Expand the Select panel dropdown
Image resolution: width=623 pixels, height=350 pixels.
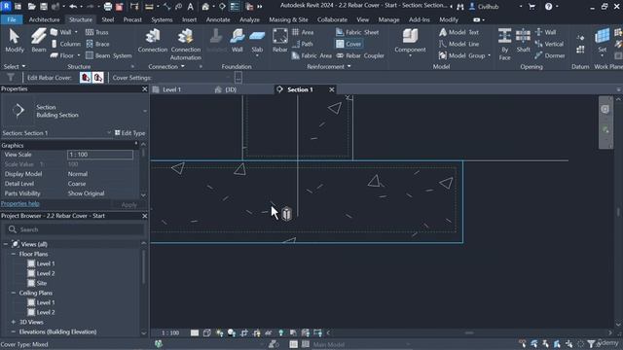click(15, 66)
